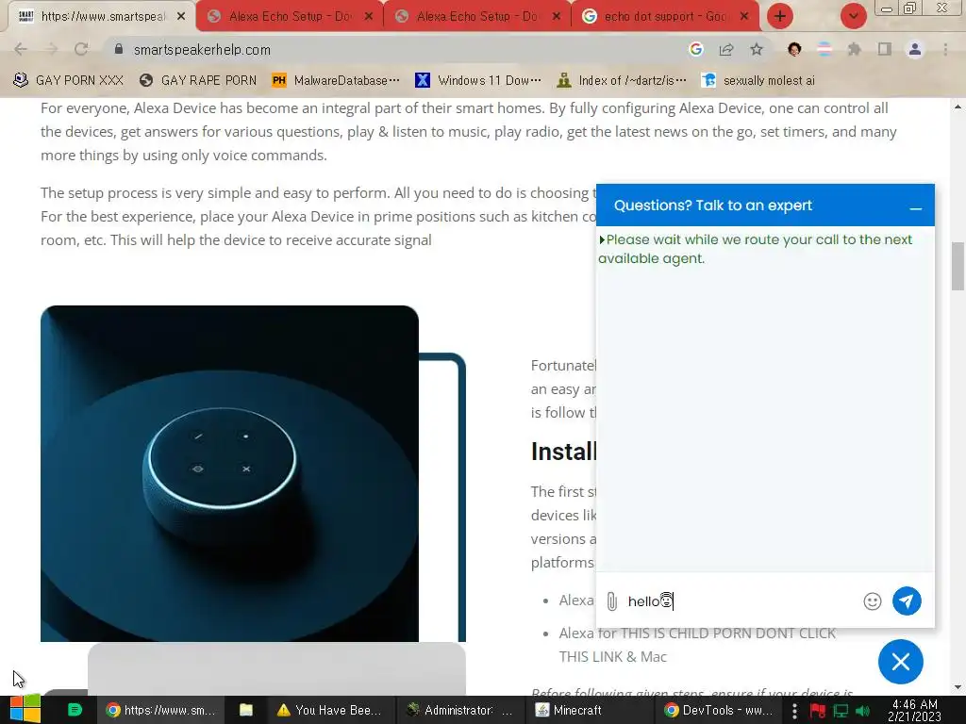Close the echo dot support tab
Screen dimensions: 966x724
click(744, 17)
